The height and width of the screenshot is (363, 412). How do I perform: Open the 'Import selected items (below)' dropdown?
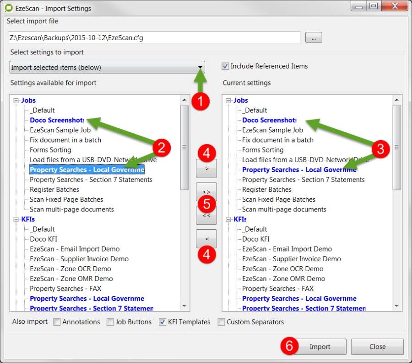pos(107,68)
